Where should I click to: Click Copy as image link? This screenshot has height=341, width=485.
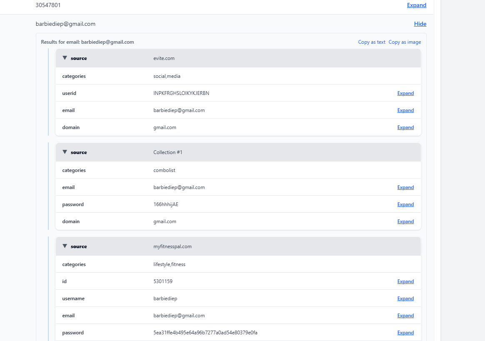point(405,42)
